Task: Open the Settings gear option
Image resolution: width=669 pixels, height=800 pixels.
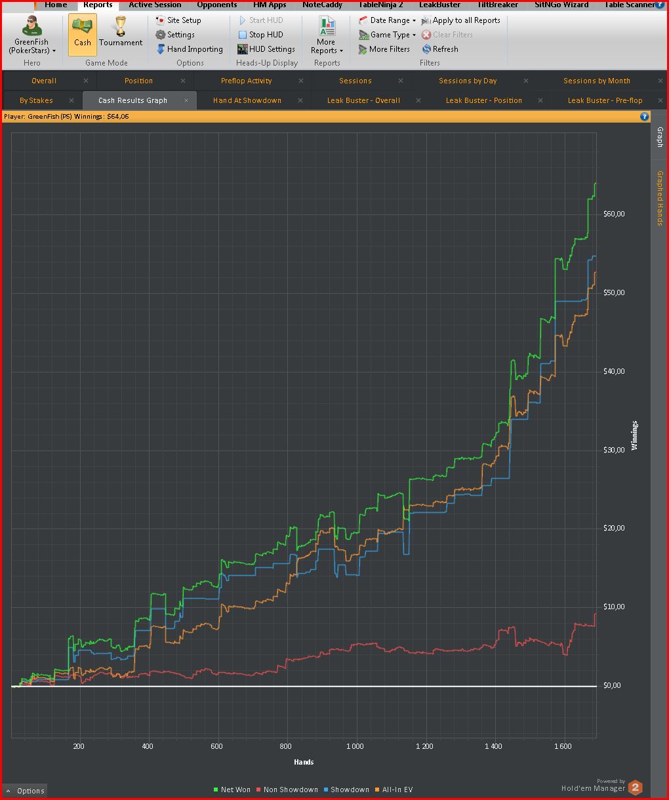Action: pyautogui.click(x=175, y=35)
